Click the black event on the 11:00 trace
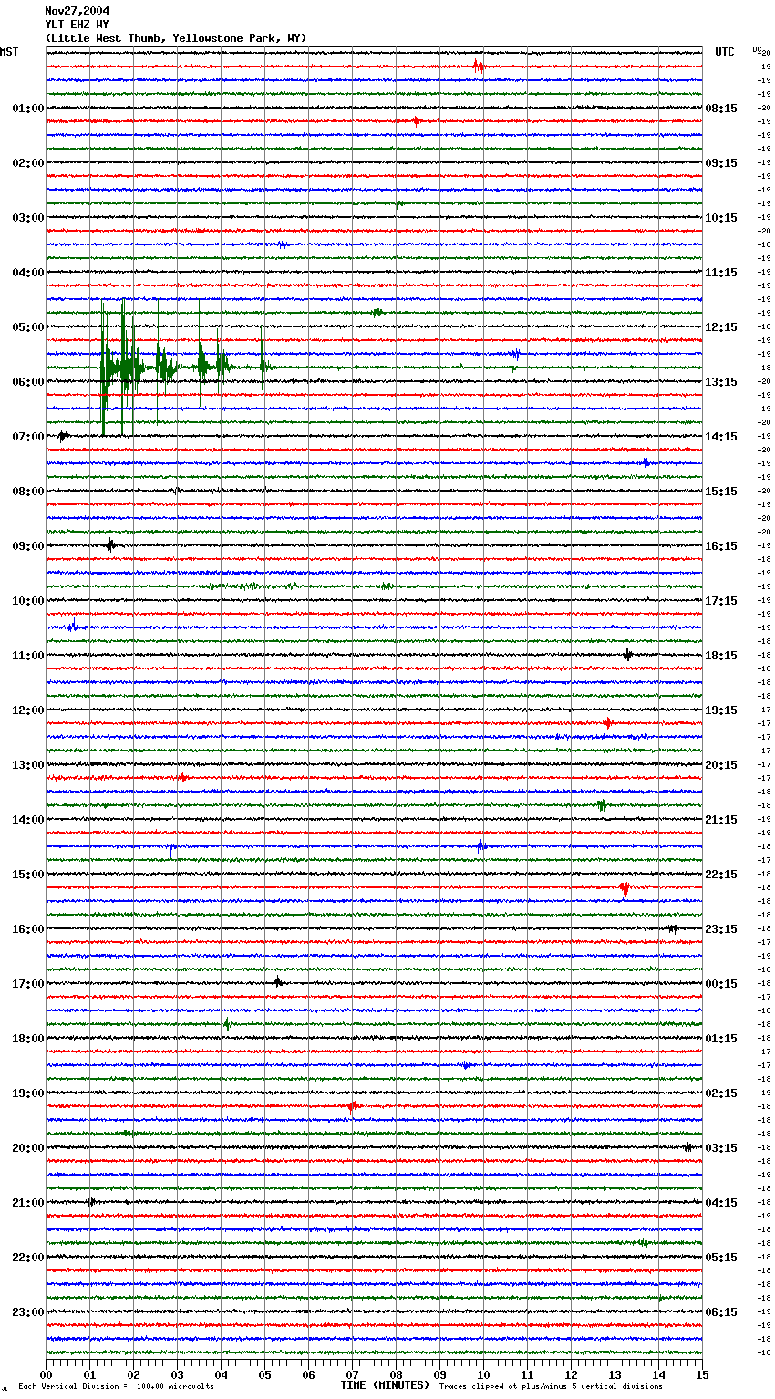The height and width of the screenshot is (1399, 775). pos(627,654)
